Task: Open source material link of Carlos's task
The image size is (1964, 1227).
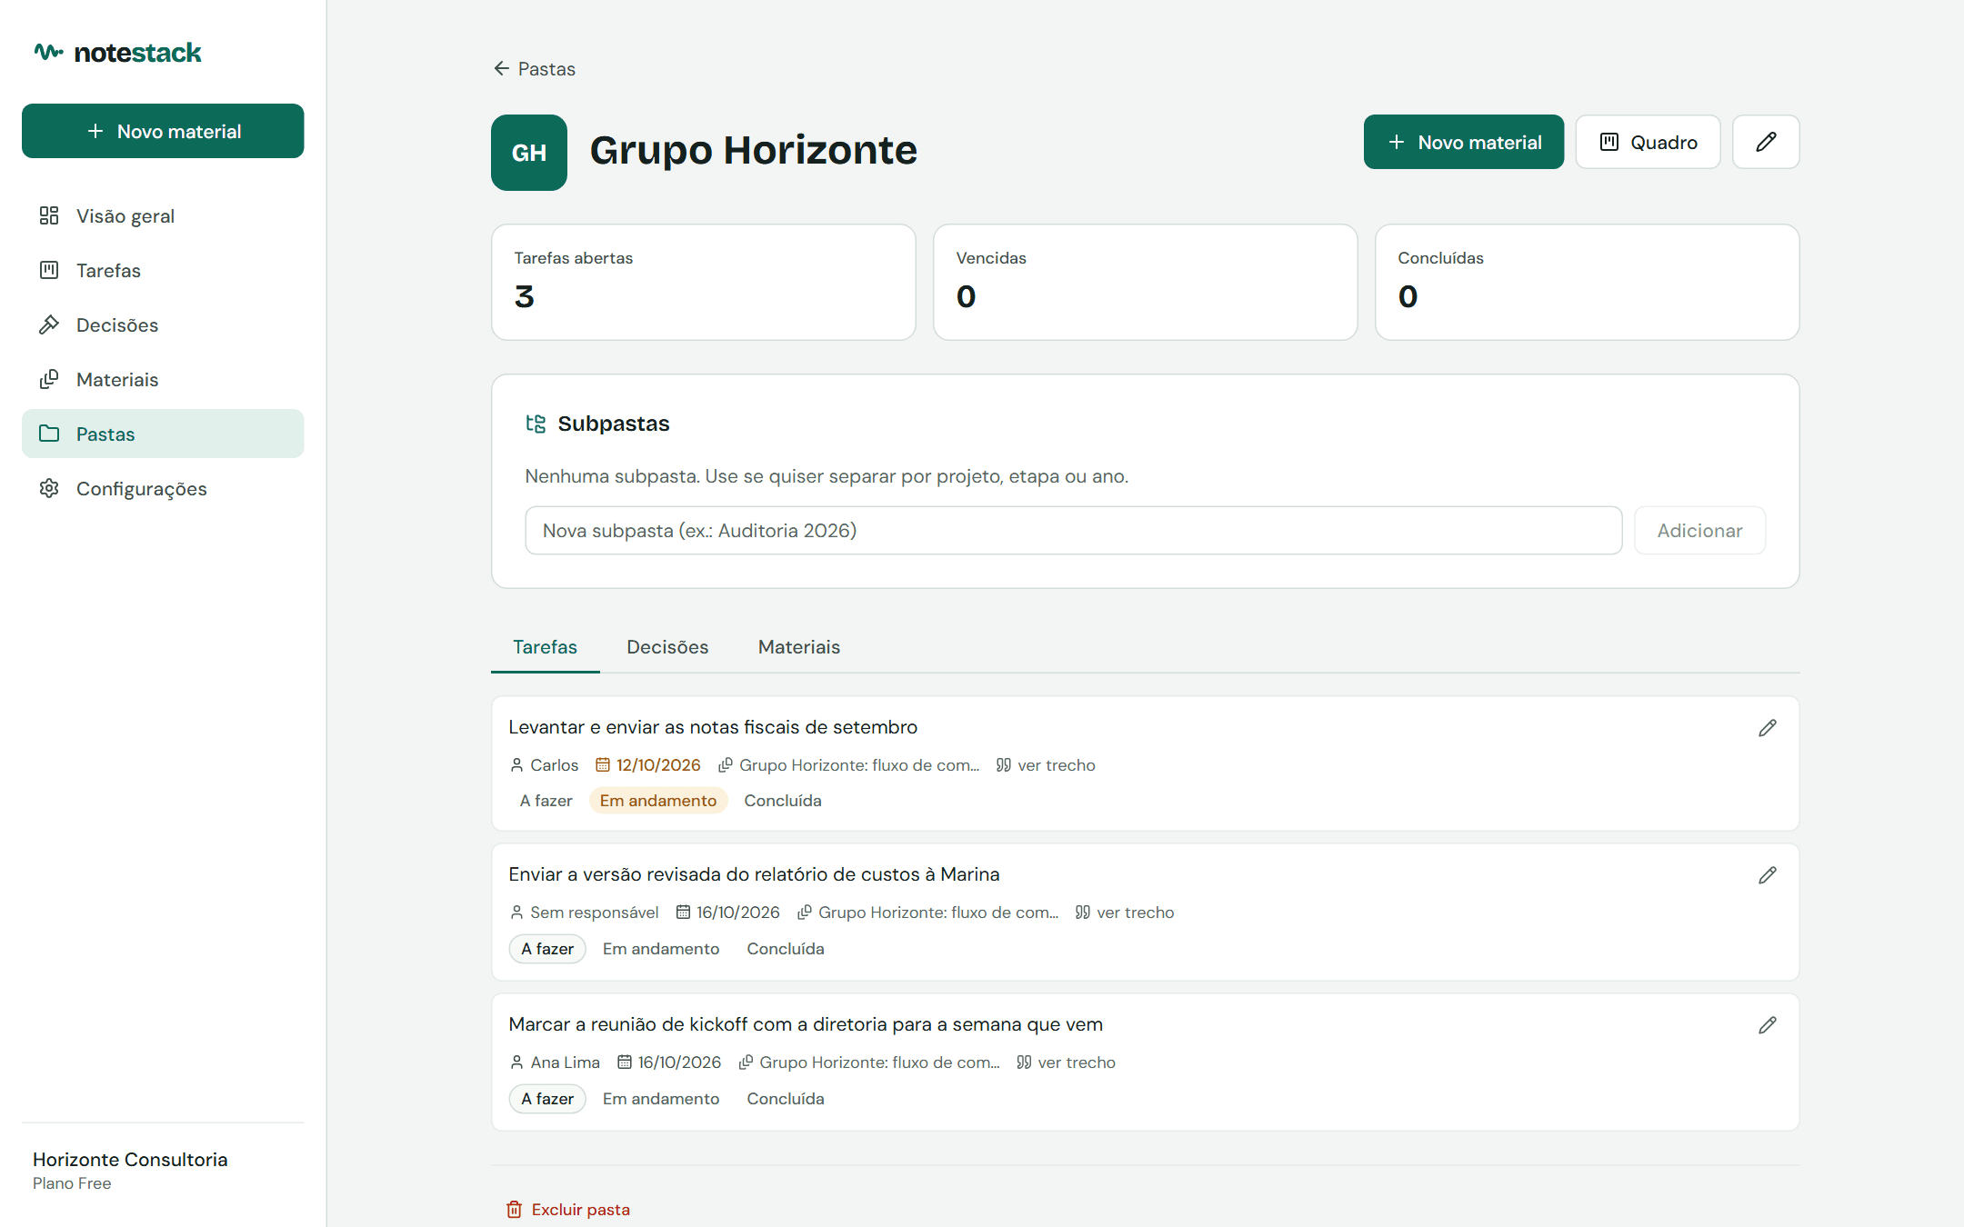Action: point(849,765)
